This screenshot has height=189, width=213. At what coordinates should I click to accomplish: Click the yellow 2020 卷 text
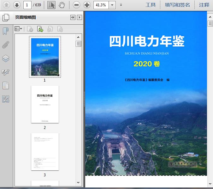point(147,64)
